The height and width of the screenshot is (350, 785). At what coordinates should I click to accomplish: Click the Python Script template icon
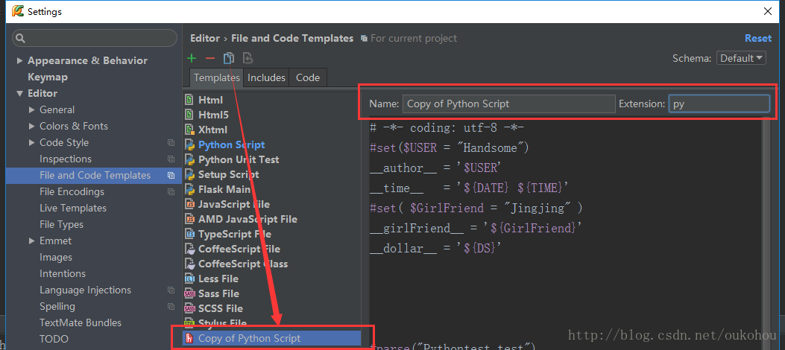point(190,145)
